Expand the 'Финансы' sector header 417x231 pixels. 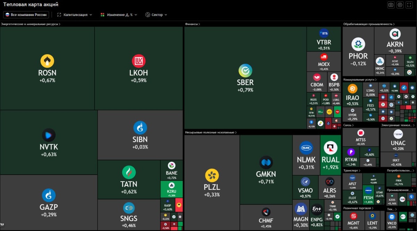[x=193, y=24]
